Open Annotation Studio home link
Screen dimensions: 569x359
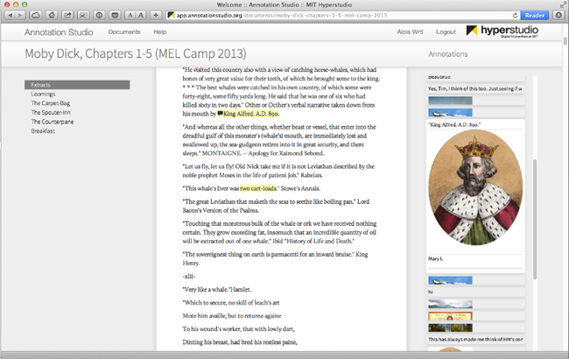point(59,32)
